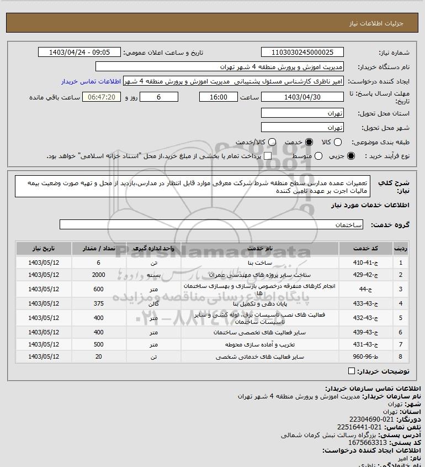Click the نام خدمت column header
Viewport: 425px width, 467px height.
point(259,248)
